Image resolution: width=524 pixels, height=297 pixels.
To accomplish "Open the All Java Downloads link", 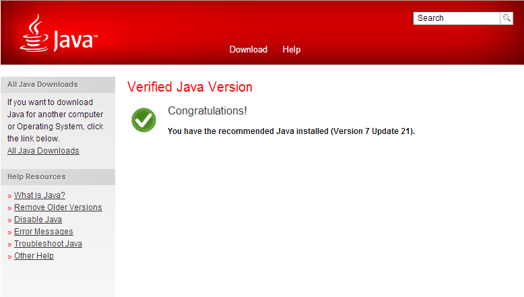I will (x=44, y=151).
